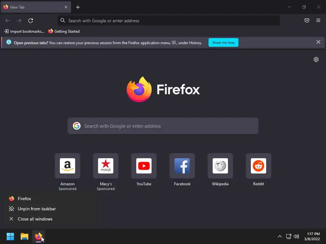
Task: Choose Firefox in the taskbar jump list
Action: coord(51,199)
